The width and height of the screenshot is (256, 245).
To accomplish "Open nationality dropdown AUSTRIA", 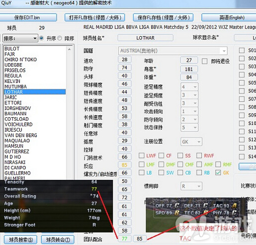I will click(x=173, y=51).
